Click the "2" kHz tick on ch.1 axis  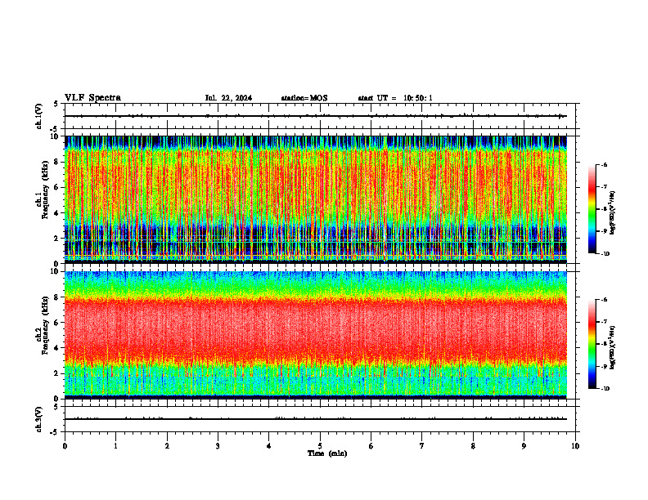[x=57, y=239]
